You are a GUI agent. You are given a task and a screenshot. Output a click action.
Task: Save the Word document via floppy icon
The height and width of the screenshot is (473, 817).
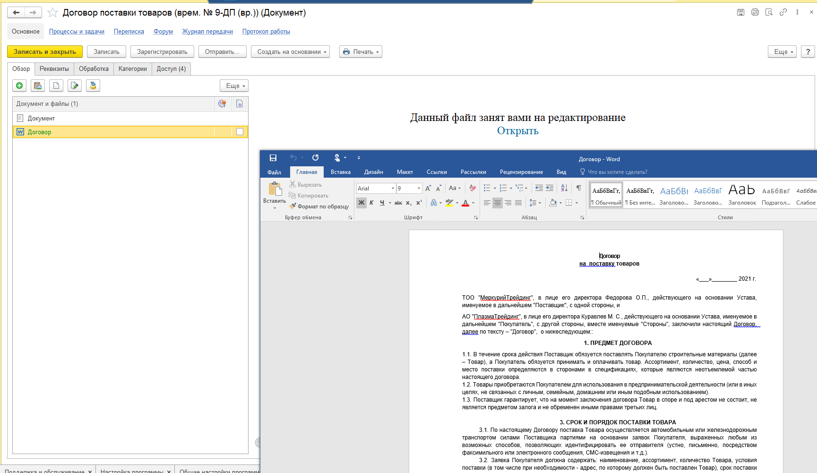273,158
